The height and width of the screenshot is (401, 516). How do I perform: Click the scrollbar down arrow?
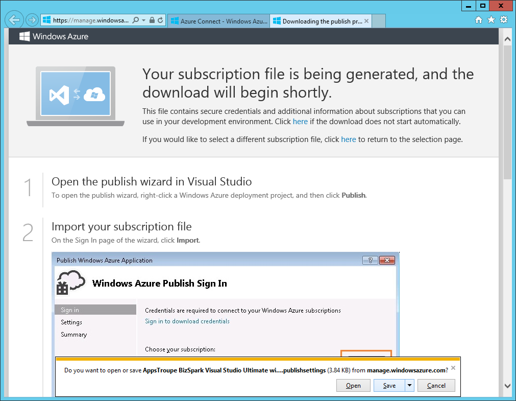(507, 386)
